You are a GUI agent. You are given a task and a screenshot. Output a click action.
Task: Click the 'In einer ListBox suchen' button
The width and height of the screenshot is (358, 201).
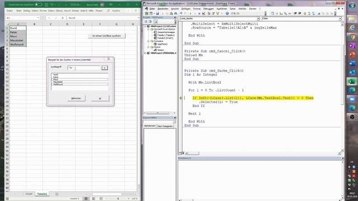[x=107, y=36]
